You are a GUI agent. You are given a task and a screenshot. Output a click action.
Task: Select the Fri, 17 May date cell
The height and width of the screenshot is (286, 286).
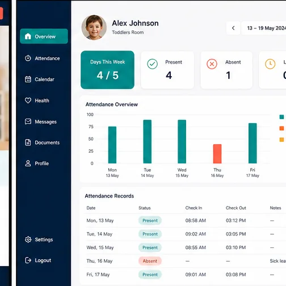[x=98, y=275]
